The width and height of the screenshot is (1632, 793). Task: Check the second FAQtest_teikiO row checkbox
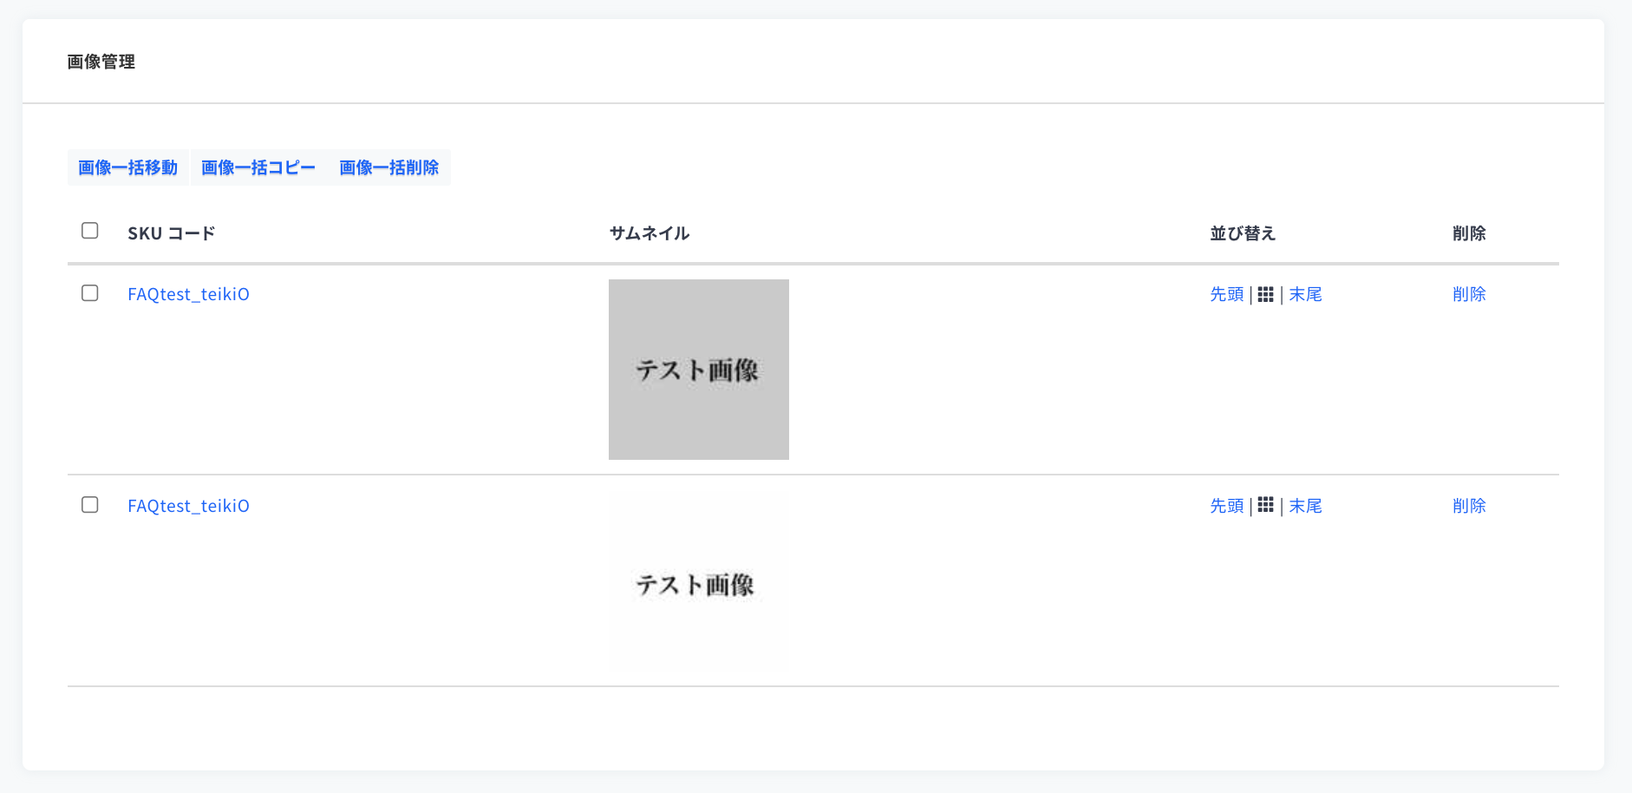(90, 505)
